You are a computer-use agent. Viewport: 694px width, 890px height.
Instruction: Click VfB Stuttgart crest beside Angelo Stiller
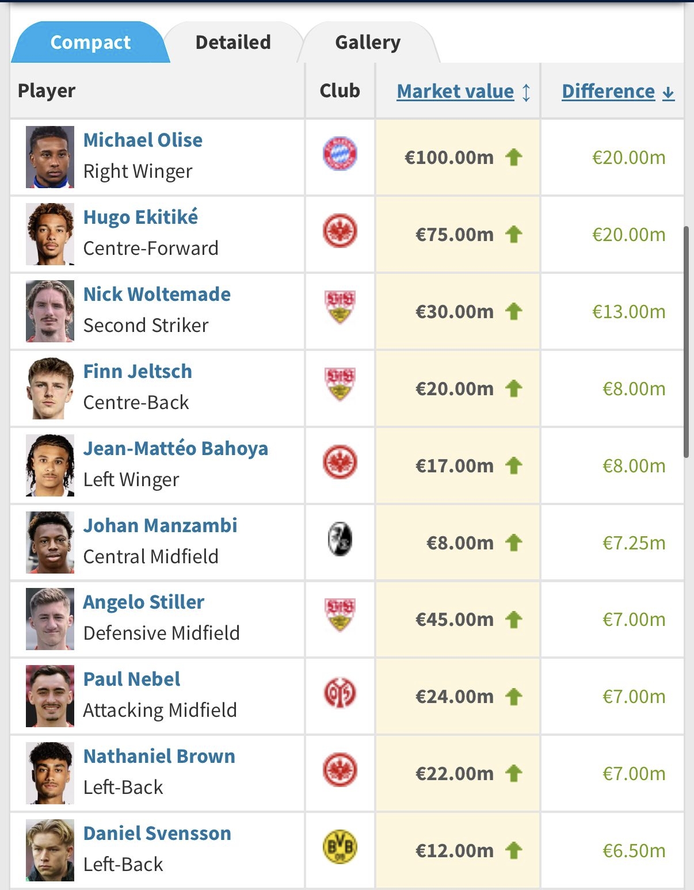(340, 616)
